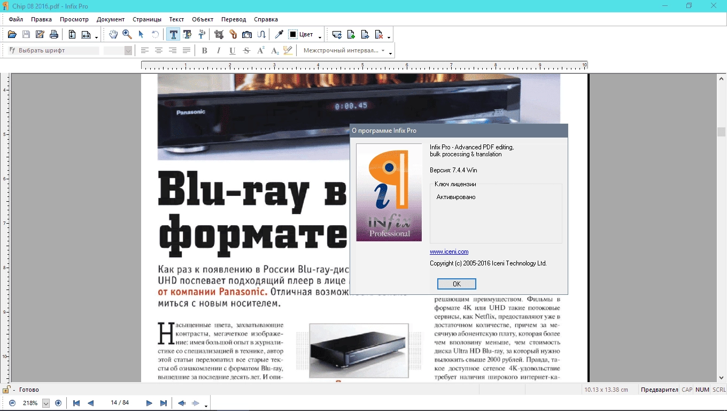727x411 pixels.
Task: Click the Snapshot camera tool
Action: [247, 34]
